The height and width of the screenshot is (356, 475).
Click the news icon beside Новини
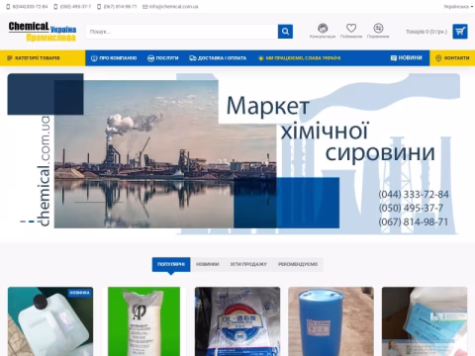(x=394, y=58)
